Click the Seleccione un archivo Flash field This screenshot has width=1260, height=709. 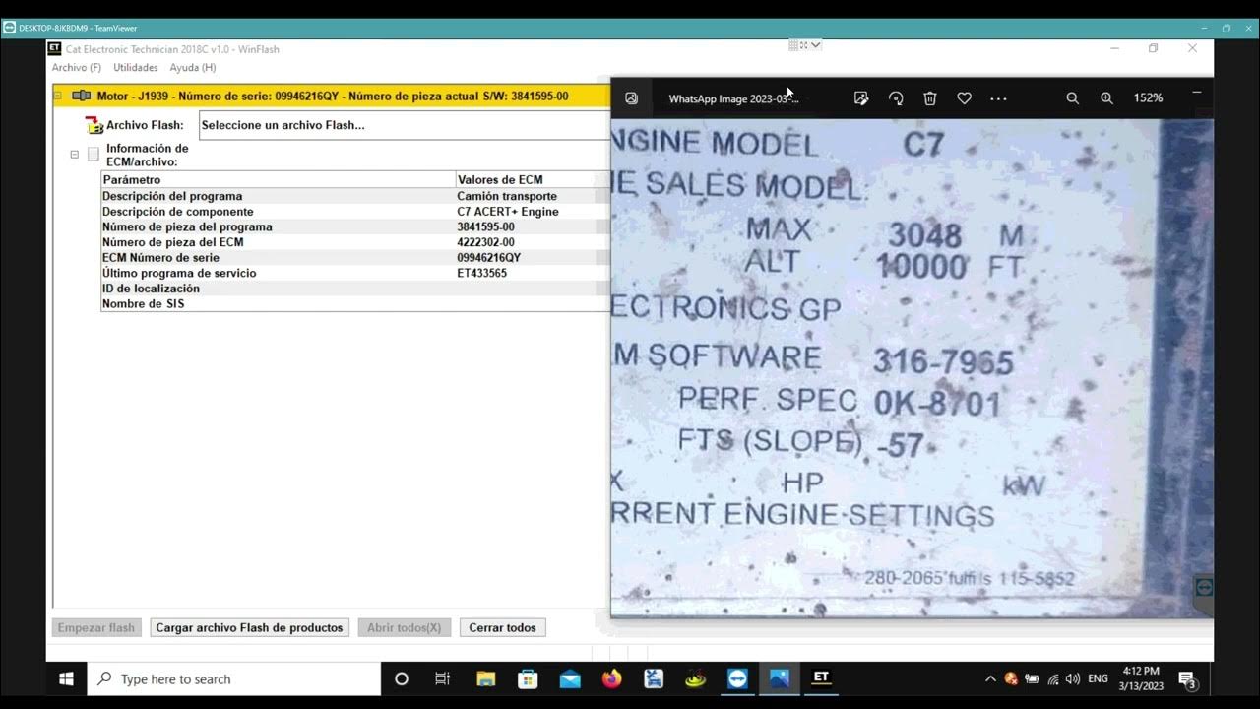click(x=405, y=125)
